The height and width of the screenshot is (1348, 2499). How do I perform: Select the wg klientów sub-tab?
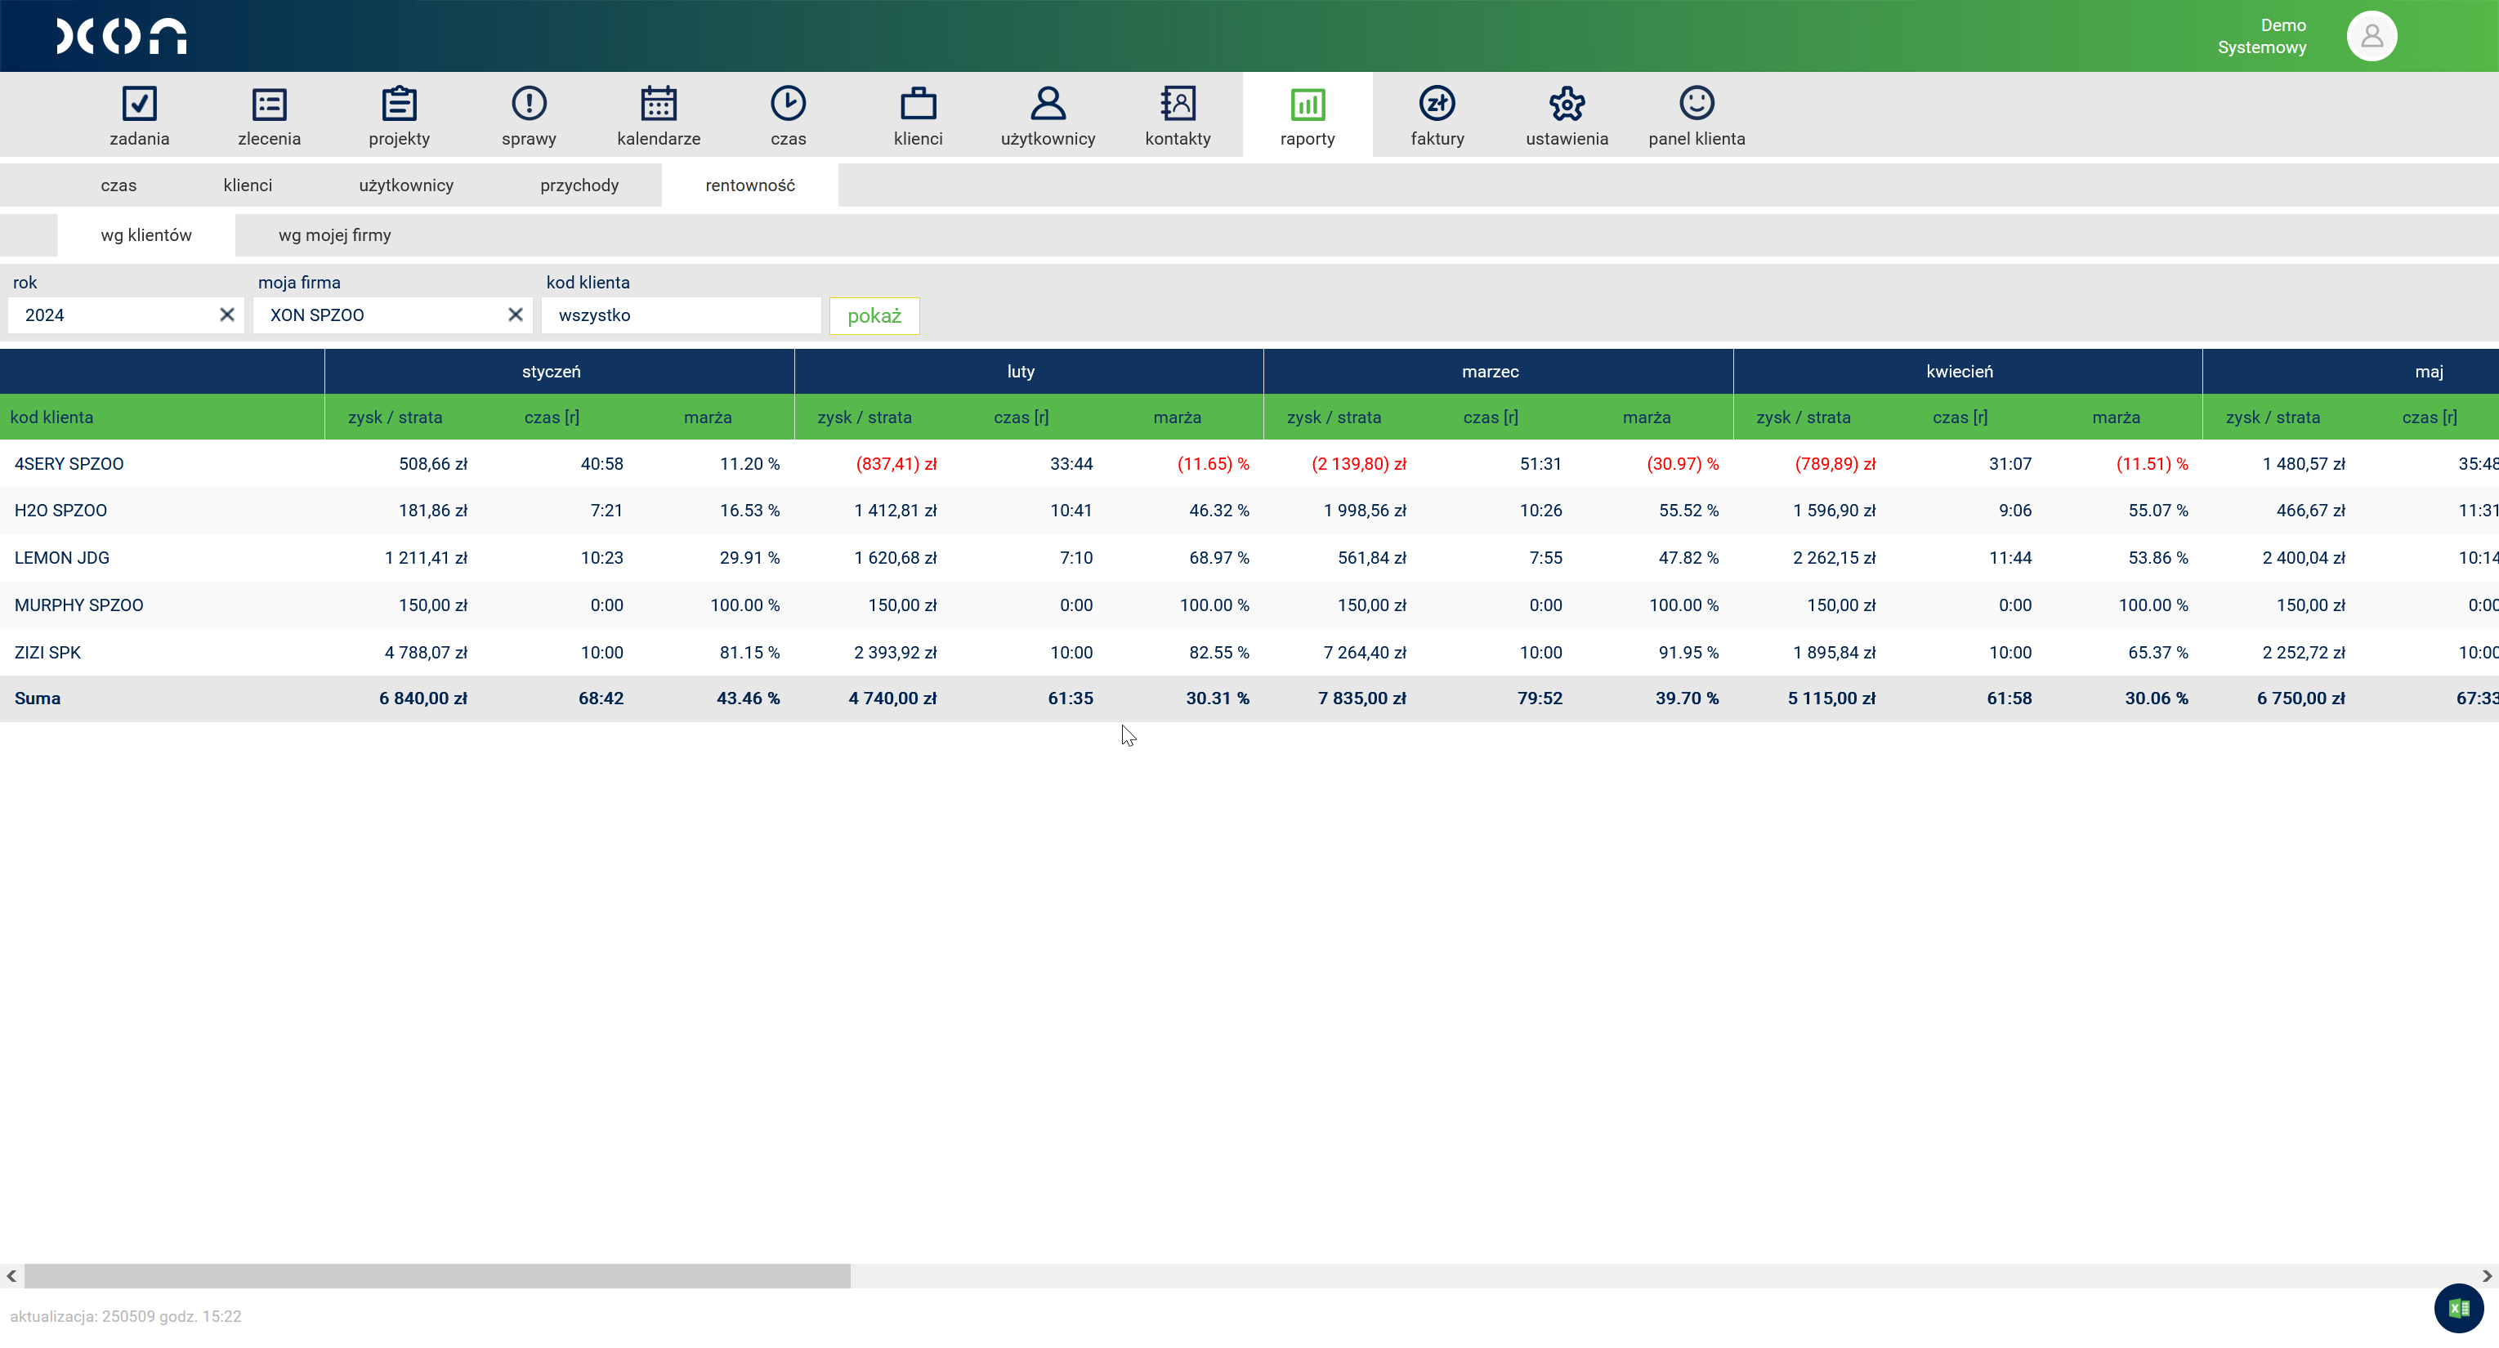[x=146, y=235]
